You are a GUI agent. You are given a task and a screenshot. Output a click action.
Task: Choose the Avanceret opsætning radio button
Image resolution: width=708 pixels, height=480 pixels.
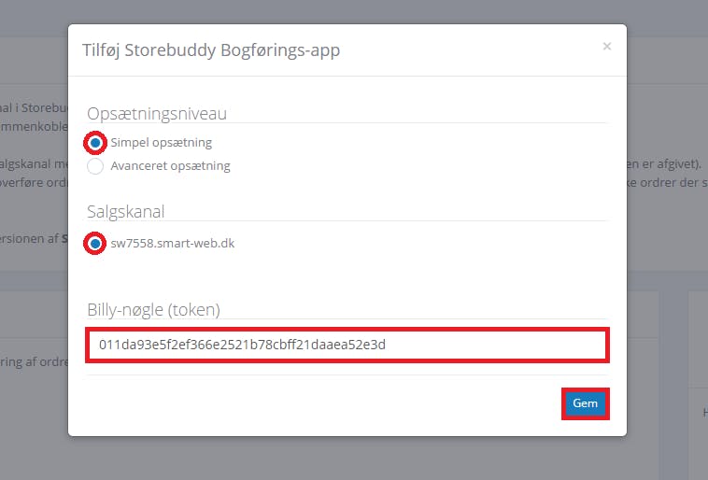coord(95,166)
